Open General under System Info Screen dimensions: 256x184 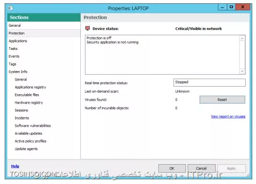(x=21, y=80)
